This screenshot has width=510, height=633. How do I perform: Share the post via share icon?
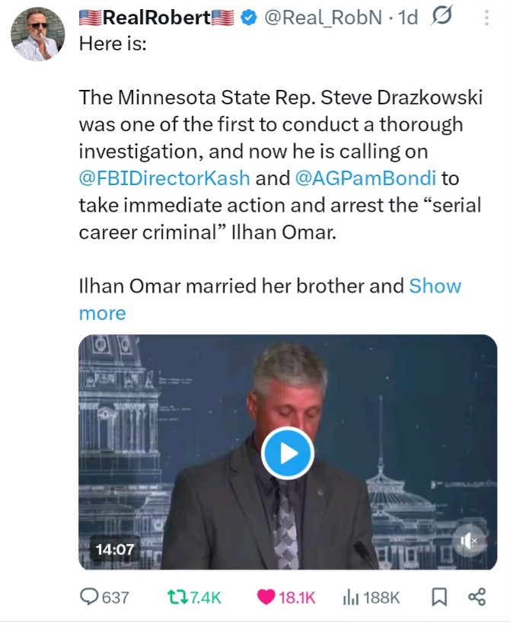(x=477, y=597)
